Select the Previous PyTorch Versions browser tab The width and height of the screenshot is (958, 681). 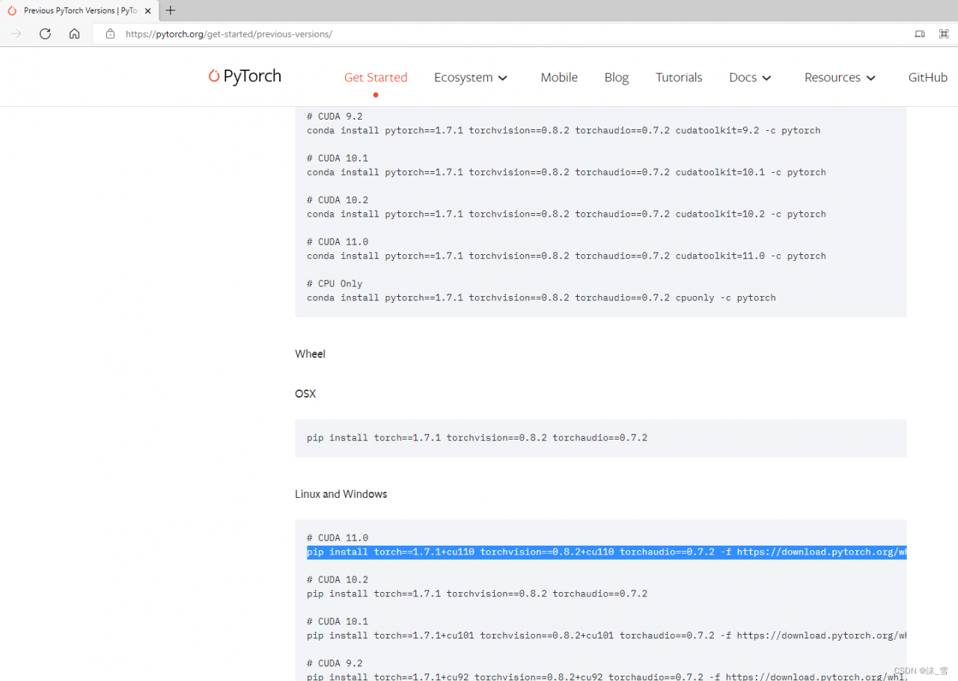(81, 10)
